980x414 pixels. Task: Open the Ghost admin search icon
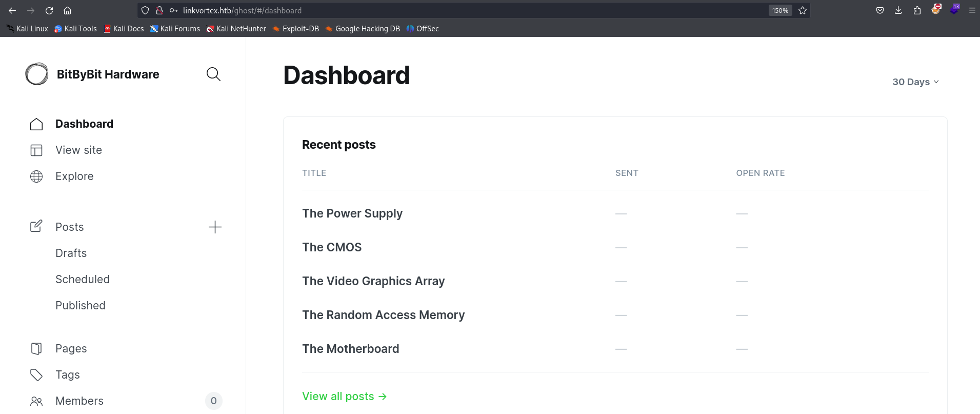(213, 74)
